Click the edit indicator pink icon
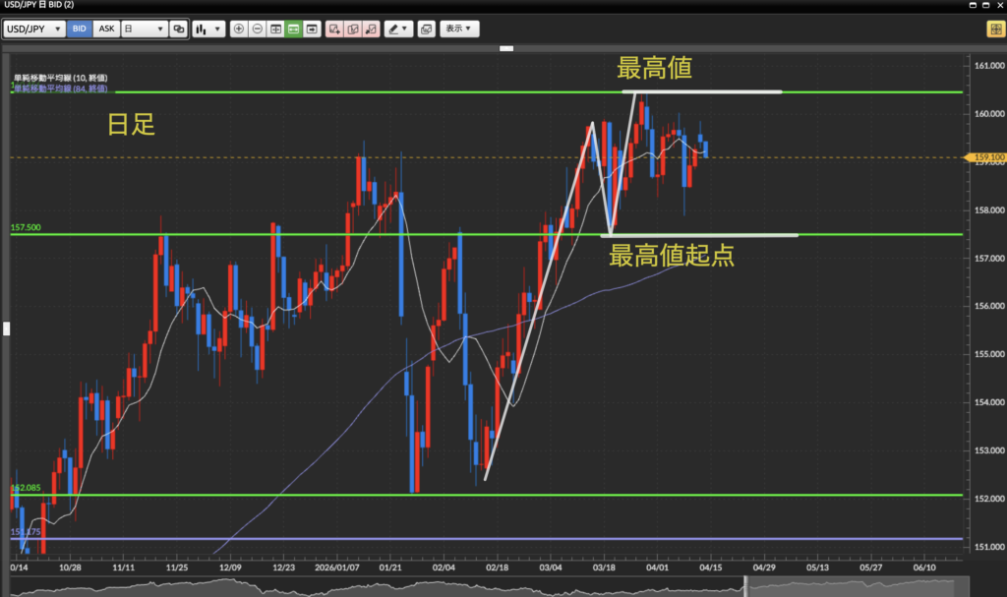Viewport: 1007px width, 597px height. [353, 29]
